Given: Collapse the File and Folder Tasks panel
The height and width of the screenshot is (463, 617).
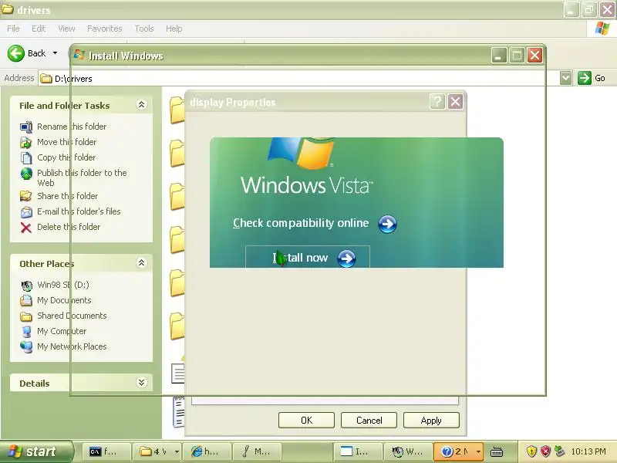Looking at the screenshot, I should click(141, 105).
